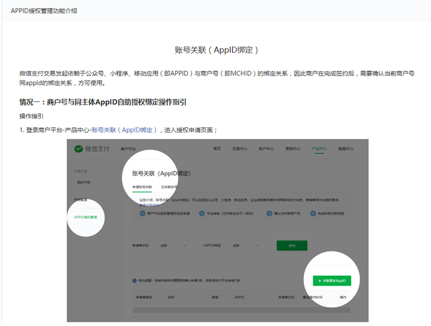The image size is (431, 326).
Task: Switch to the 申请账号关联 tab
Action: pyautogui.click(x=142, y=187)
